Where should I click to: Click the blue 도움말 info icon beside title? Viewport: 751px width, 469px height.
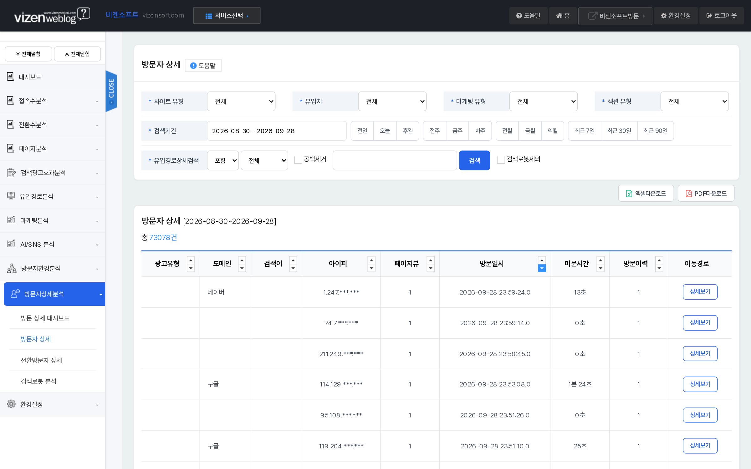193,66
